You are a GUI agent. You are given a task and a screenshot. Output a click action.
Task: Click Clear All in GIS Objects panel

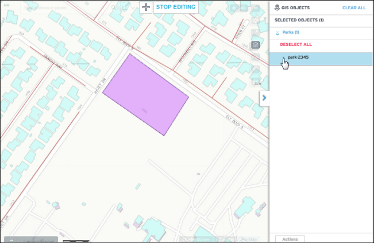pyautogui.click(x=353, y=8)
